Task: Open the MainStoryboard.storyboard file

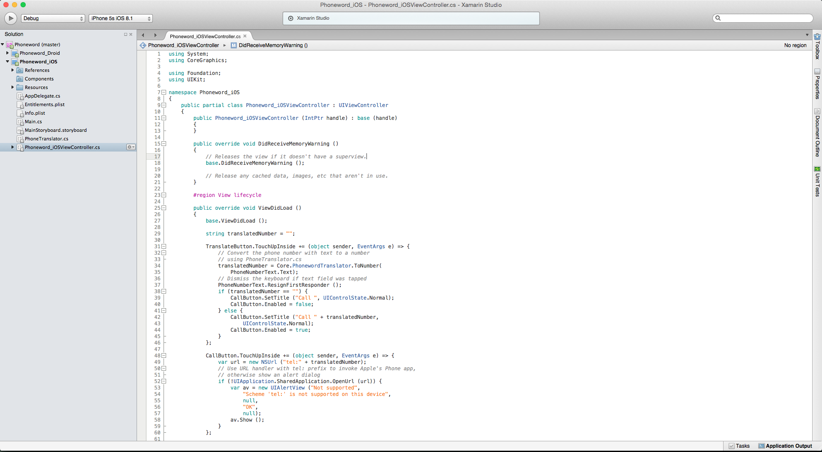Action: point(56,130)
